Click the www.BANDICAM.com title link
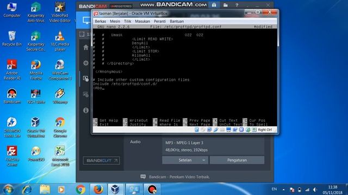 [173, 5]
